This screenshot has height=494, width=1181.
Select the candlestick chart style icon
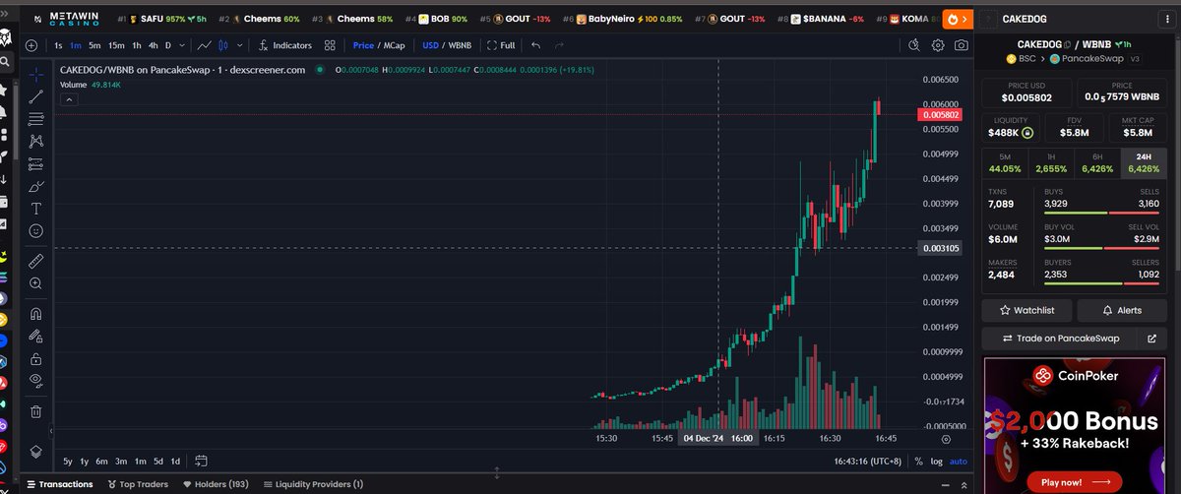(x=223, y=45)
